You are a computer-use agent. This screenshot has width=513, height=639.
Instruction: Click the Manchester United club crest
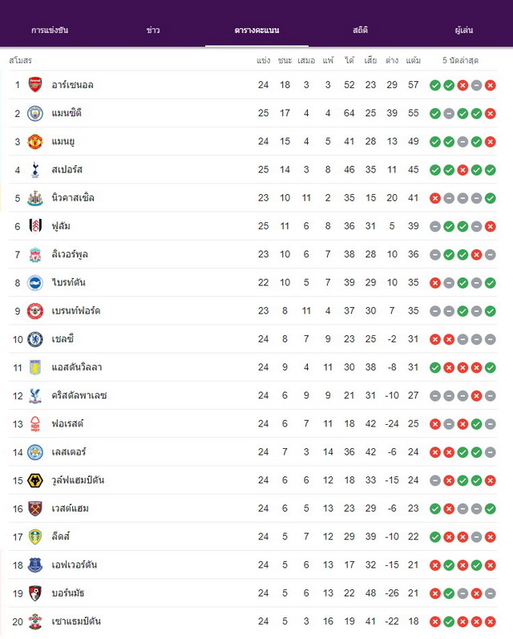click(x=35, y=141)
